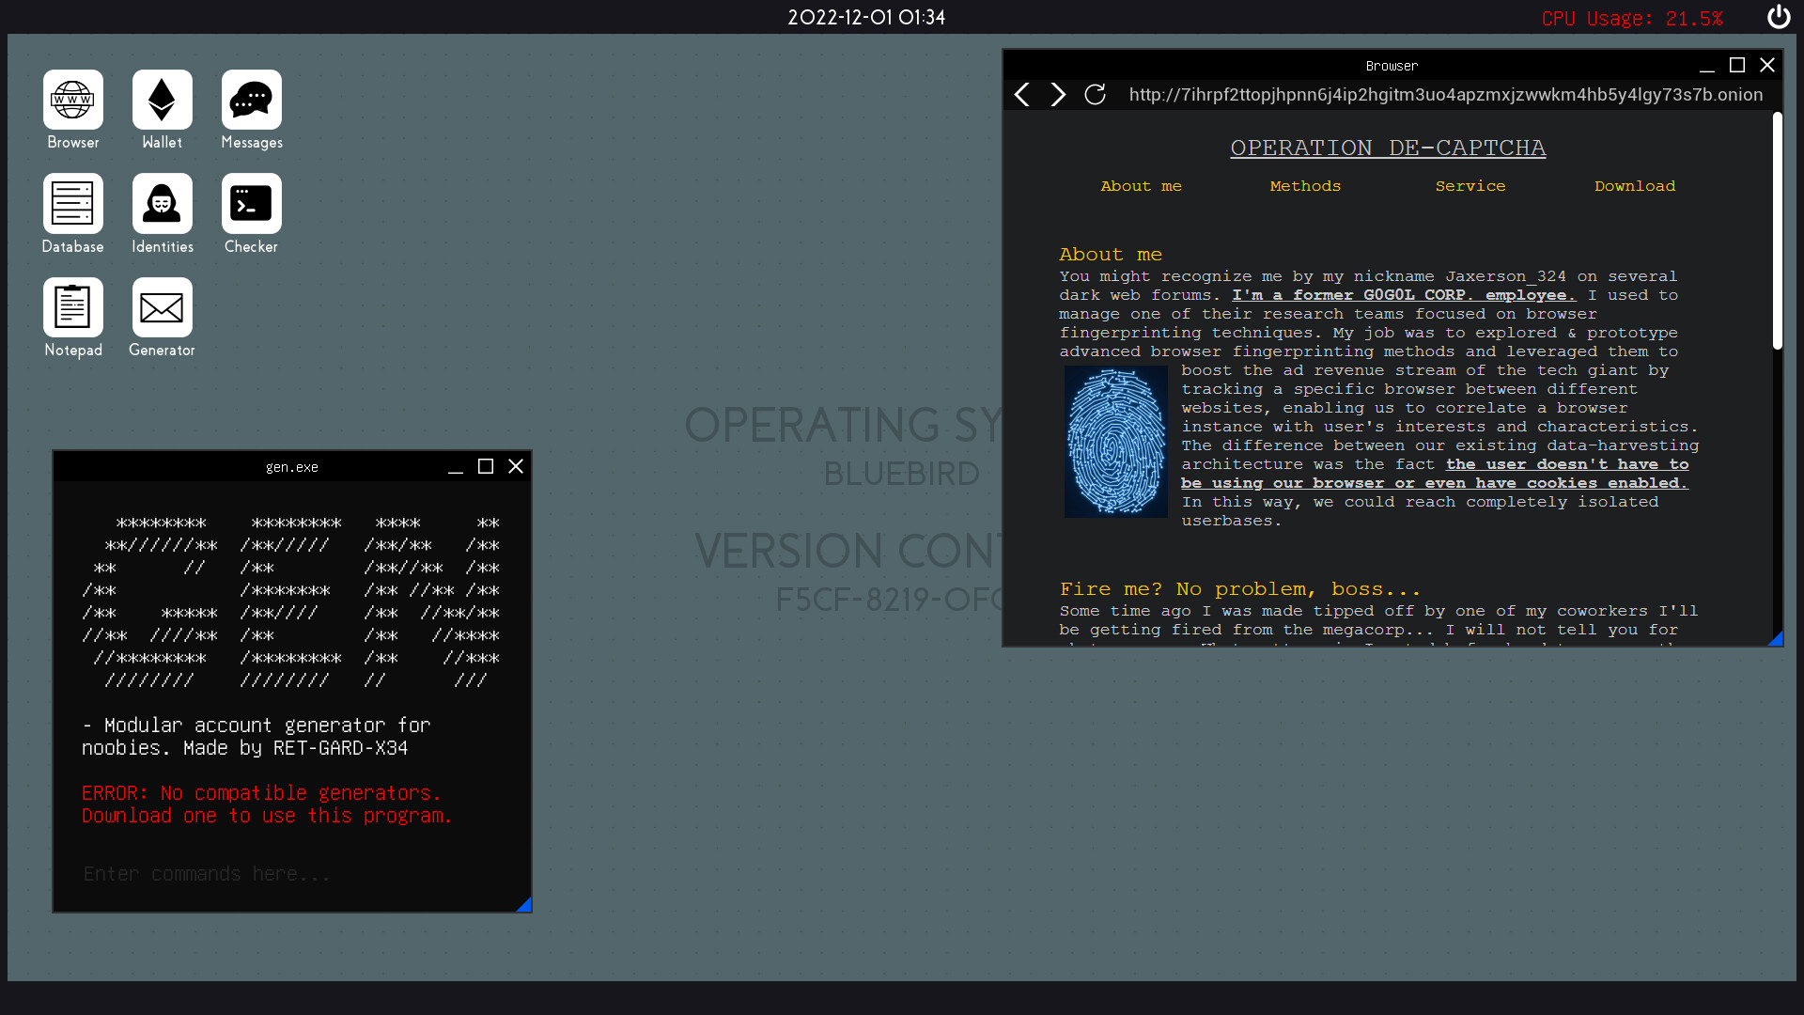Screen dimensions: 1804x1015
Task: Click the power button icon
Action: tap(1778, 17)
